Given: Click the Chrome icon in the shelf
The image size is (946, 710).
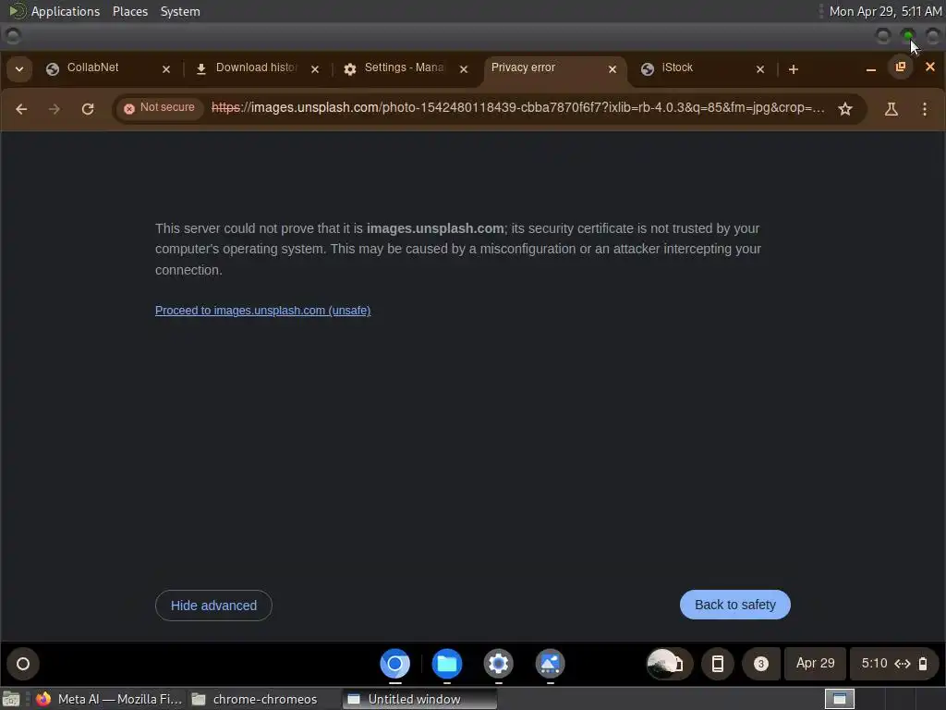Looking at the screenshot, I should pyautogui.click(x=395, y=664).
